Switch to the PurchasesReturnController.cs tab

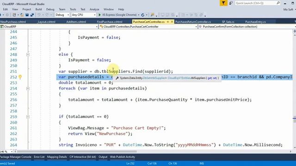(193, 22)
